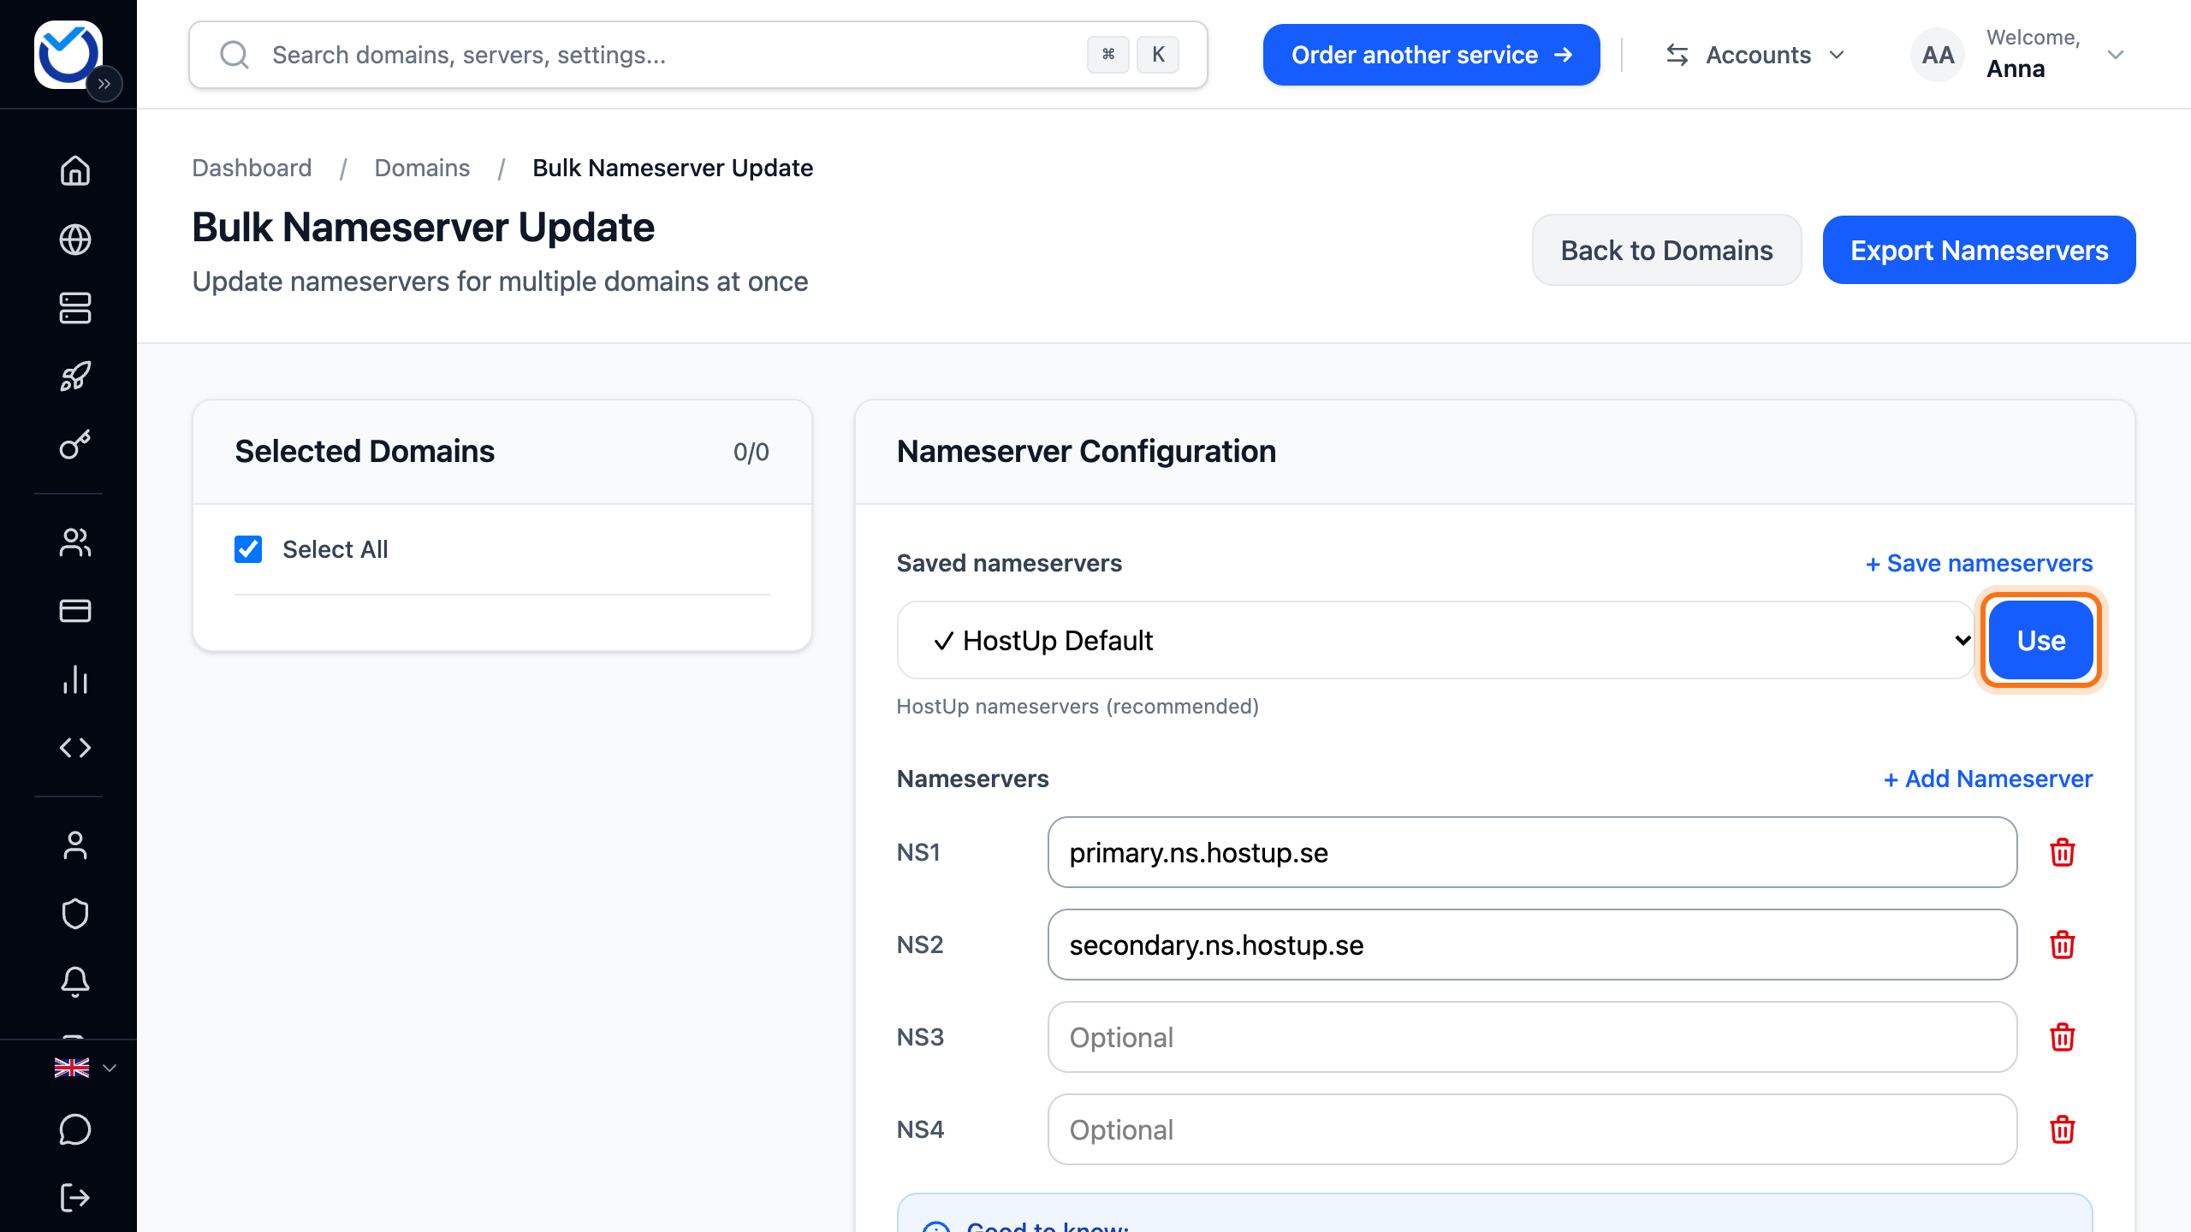
Task: Open the language flag selector
Action: 85,1068
